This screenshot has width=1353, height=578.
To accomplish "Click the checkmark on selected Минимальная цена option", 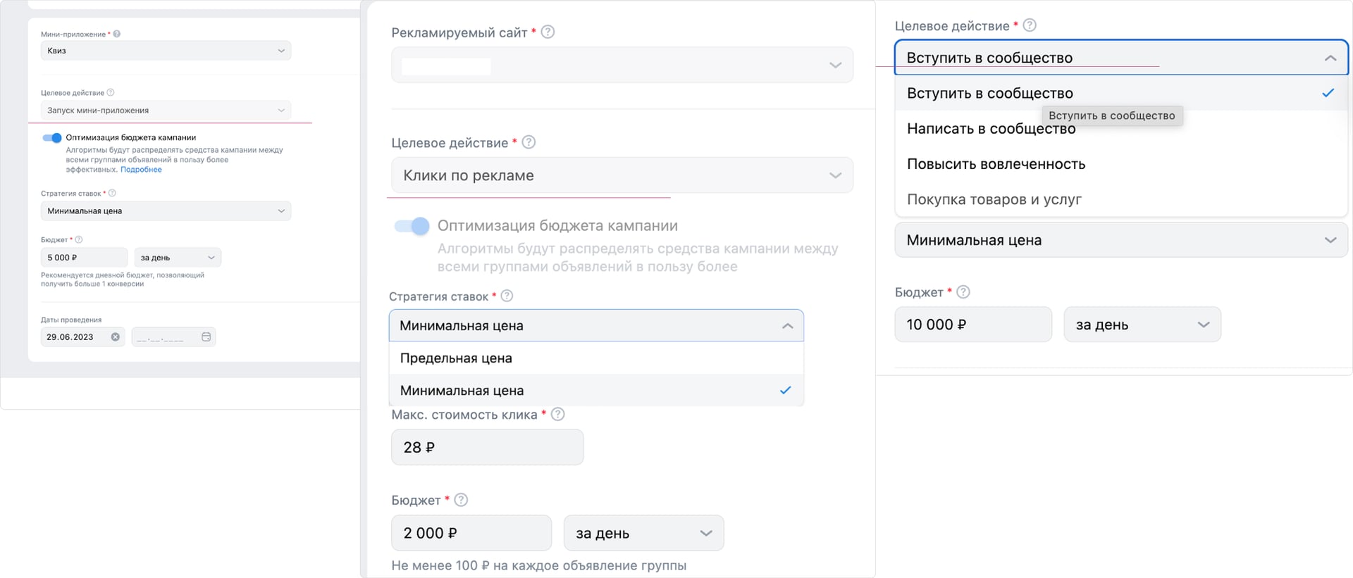I will (x=784, y=390).
